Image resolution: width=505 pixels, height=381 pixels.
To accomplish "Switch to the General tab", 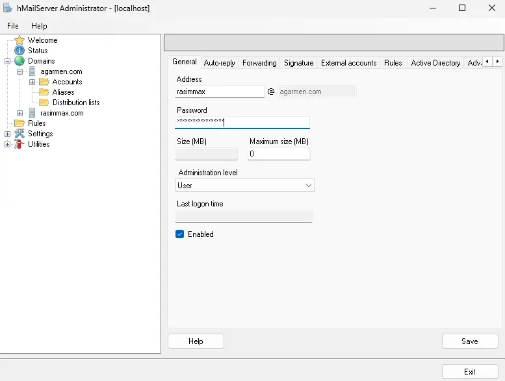I will [x=184, y=62].
